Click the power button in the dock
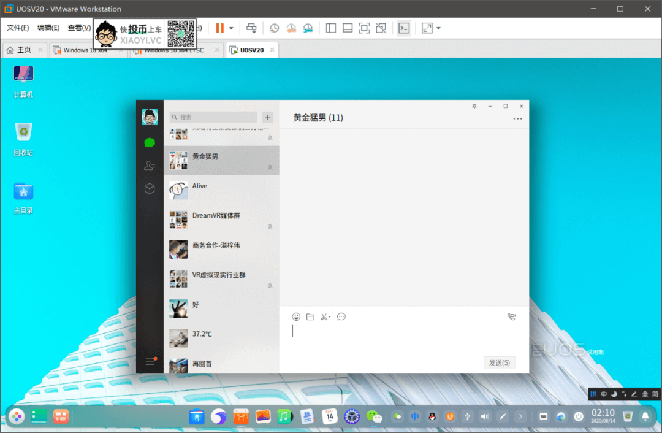This screenshot has width=662, height=433. click(579, 417)
